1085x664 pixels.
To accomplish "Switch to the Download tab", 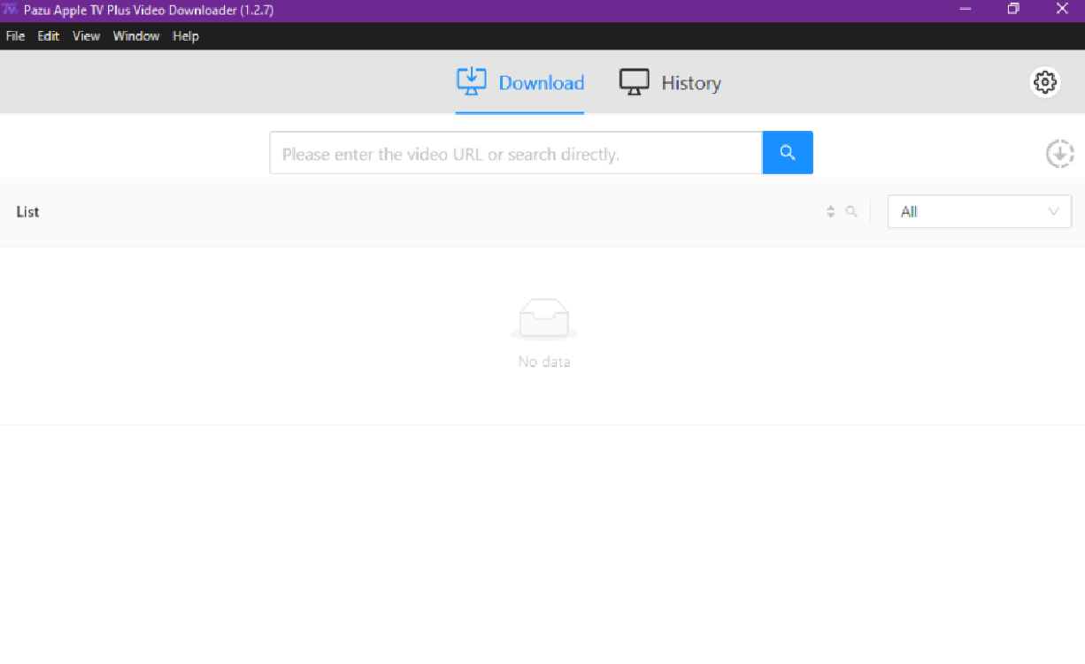I will (520, 83).
